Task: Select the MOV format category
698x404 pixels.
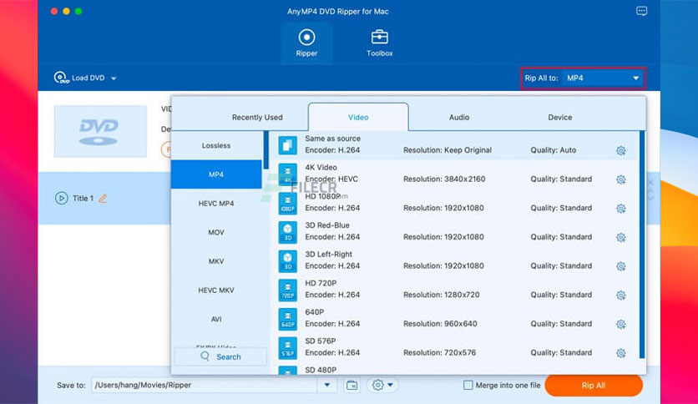Action: pyautogui.click(x=216, y=232)
